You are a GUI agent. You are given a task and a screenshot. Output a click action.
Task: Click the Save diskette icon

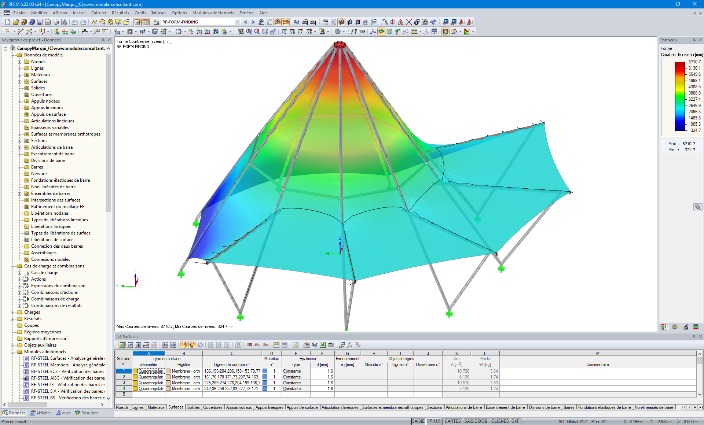pyautogui.click(x=40, y=22)
